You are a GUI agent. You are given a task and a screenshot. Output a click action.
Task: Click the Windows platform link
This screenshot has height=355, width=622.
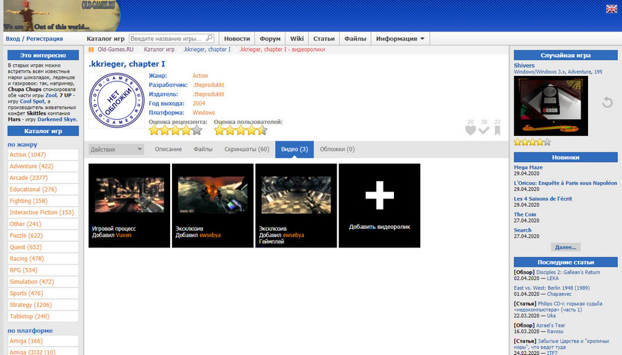tap(203, 112)
